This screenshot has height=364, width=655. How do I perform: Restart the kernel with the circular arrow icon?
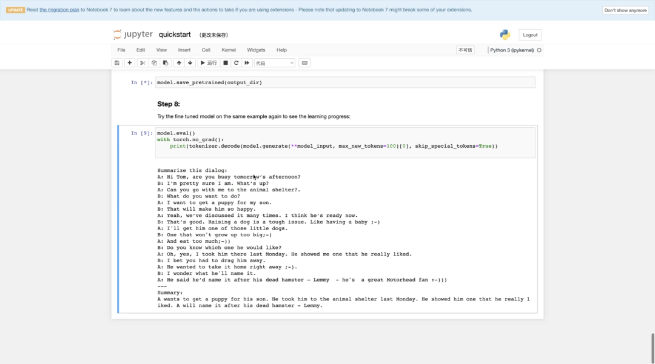(236, 63)
